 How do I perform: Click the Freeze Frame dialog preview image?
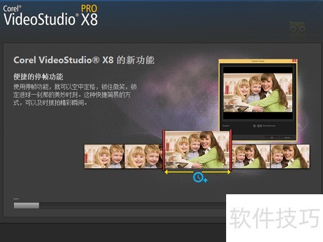pyautogui.click(x=258, y=92)
